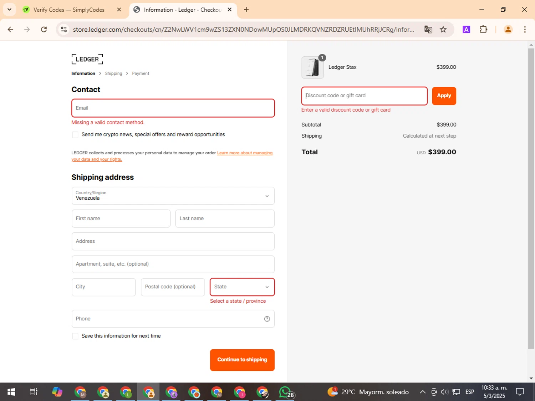
Task: Open the taskbar clock and date
Action: (x=494, y=392)
